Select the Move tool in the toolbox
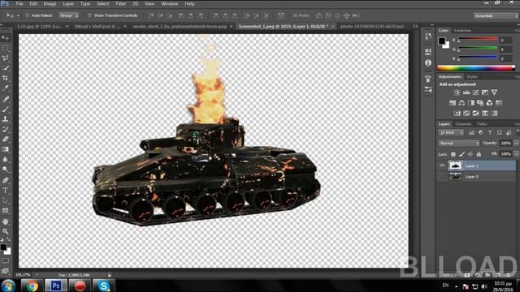 point(6,38)
